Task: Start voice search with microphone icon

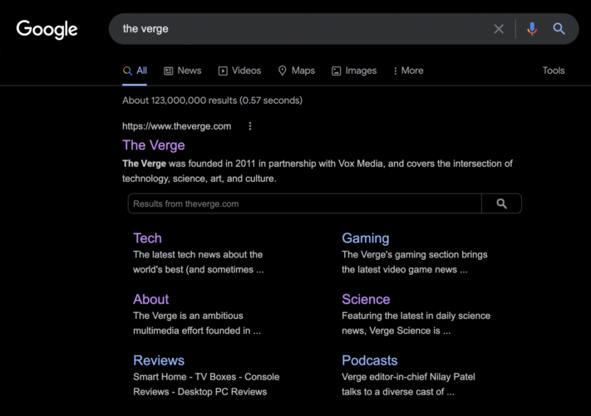Action: click(x=532, y=28)
